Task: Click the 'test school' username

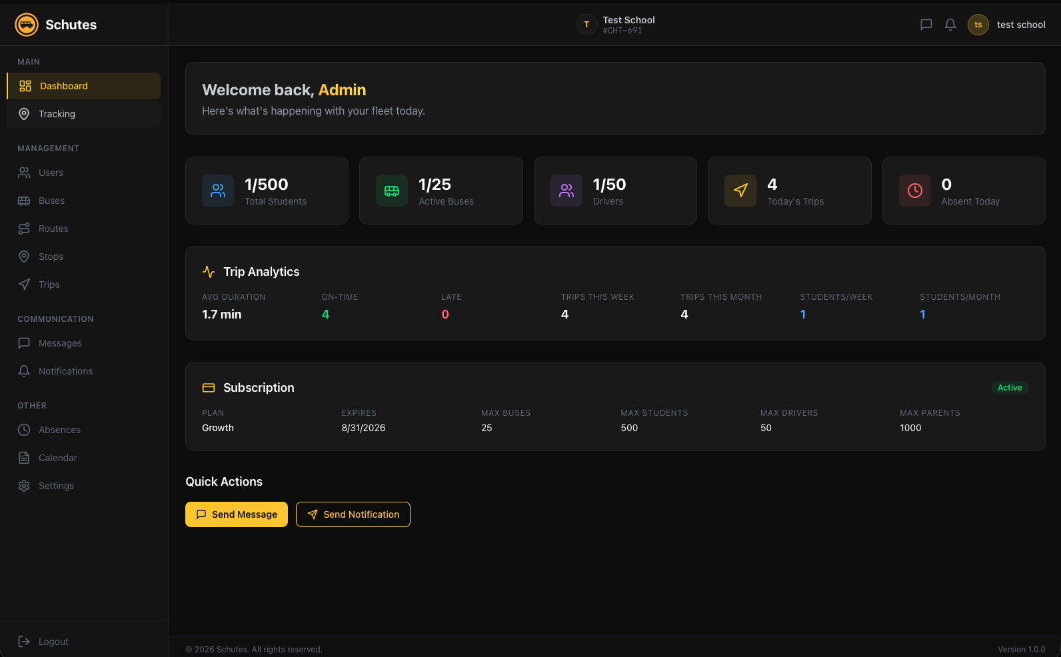Action: point(1021,25)
